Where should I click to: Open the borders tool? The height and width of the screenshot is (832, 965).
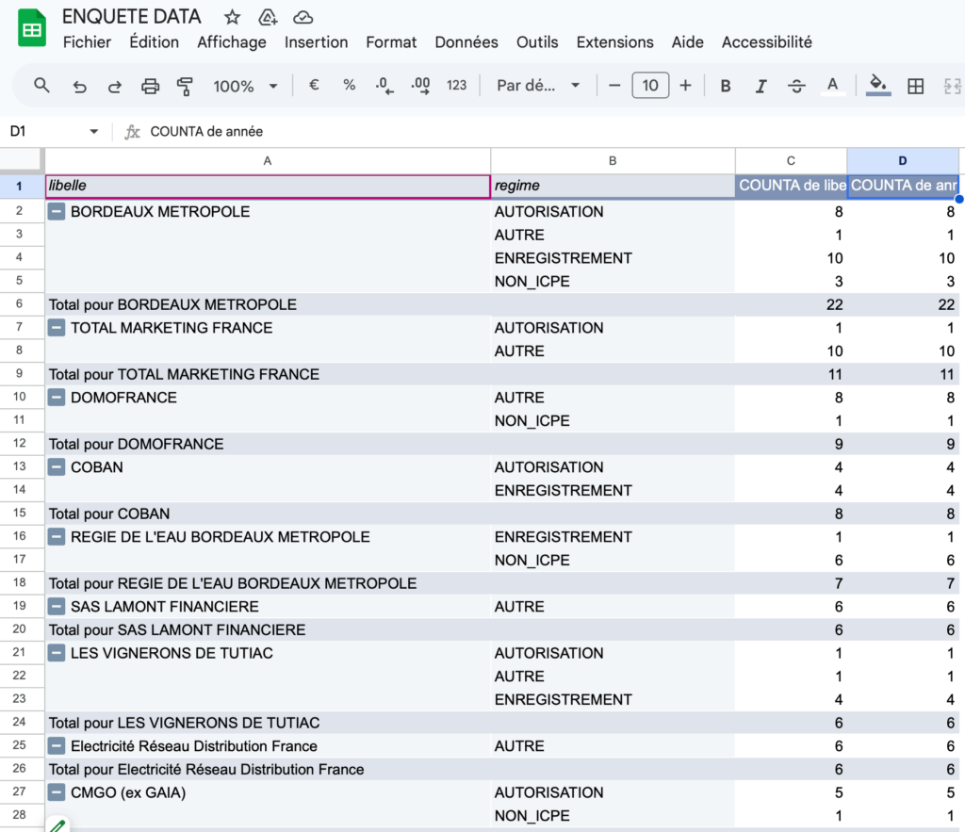click(915, 86)
